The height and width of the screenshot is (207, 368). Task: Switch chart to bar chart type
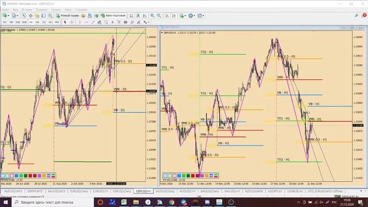(x=132, y=16)
